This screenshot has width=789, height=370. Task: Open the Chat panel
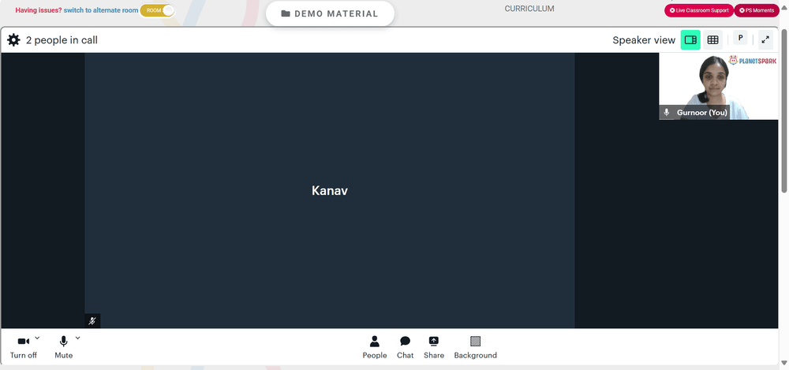[x=405, y=347]
